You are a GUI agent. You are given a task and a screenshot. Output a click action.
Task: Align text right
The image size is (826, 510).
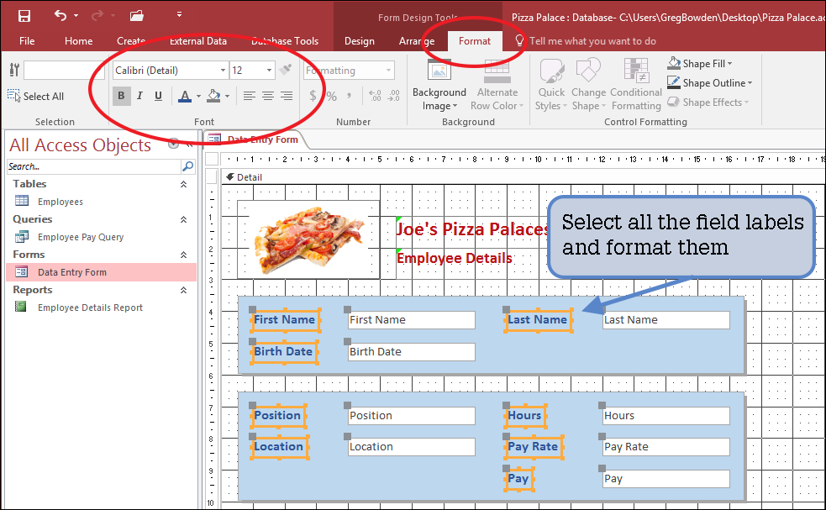click(x=287, y=96)
